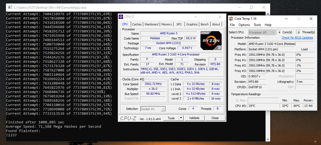Screen dimensions: 321x145
Task: Close the CPU-Z window with title bar X
Action: click(x=220, y=17)
